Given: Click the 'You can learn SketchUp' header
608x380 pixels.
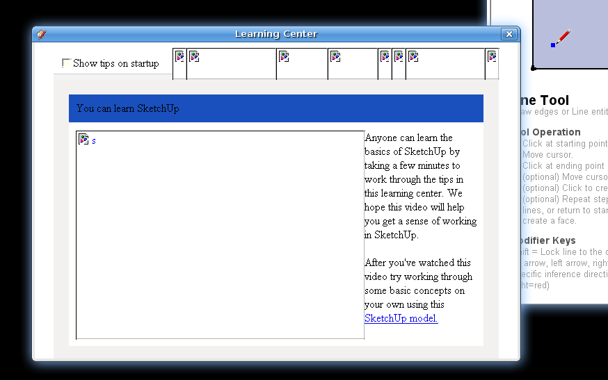Looking at the screenshot, I should pos(276,108).
